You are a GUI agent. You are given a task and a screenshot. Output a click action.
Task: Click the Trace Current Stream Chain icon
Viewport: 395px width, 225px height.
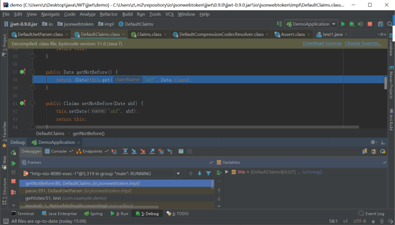click(190, 151)
